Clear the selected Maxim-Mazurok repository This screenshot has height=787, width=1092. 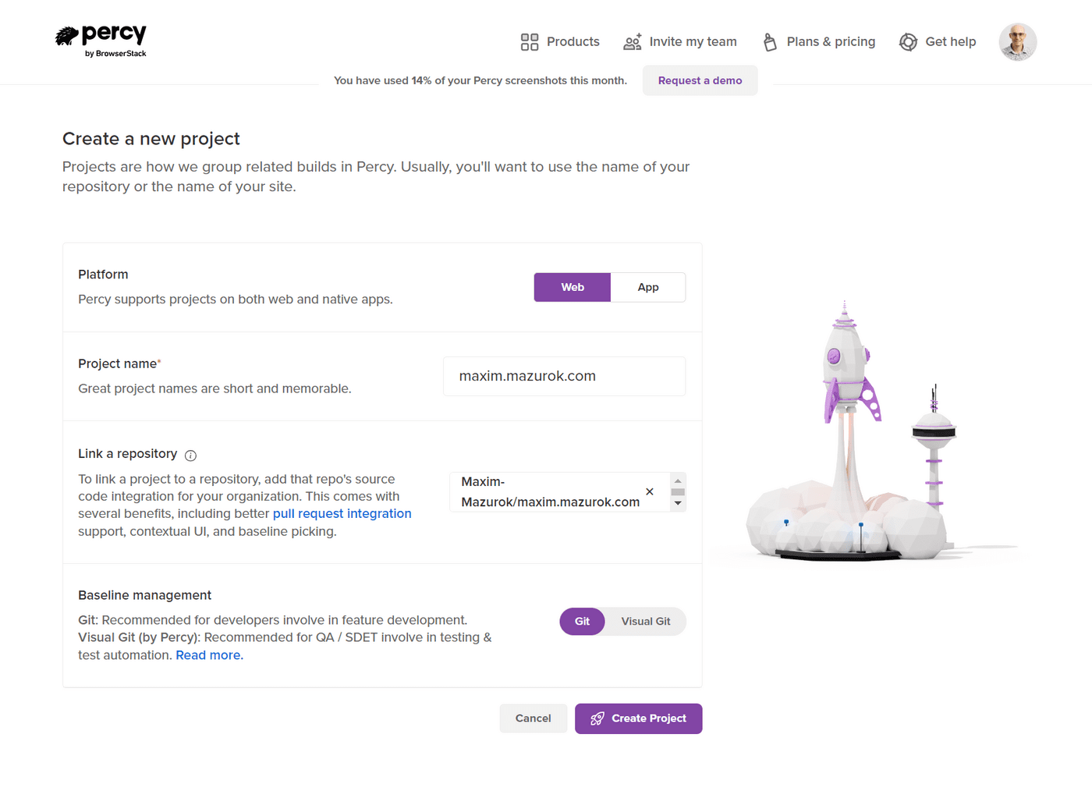[x=649, y=491]
